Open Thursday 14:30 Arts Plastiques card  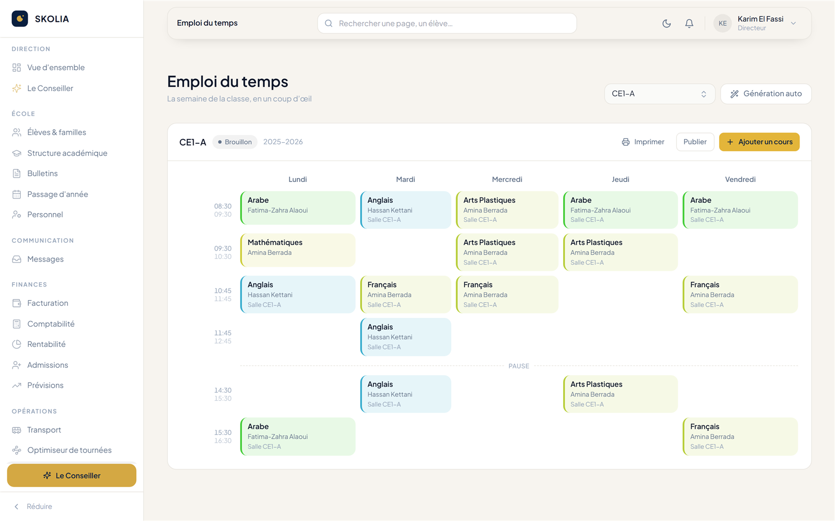(621, 394)
